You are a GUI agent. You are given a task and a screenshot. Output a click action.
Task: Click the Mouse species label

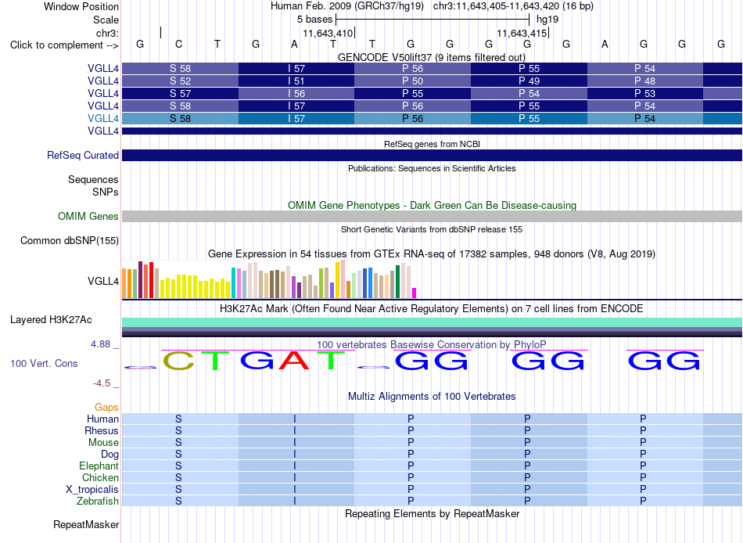click(103, 443)
